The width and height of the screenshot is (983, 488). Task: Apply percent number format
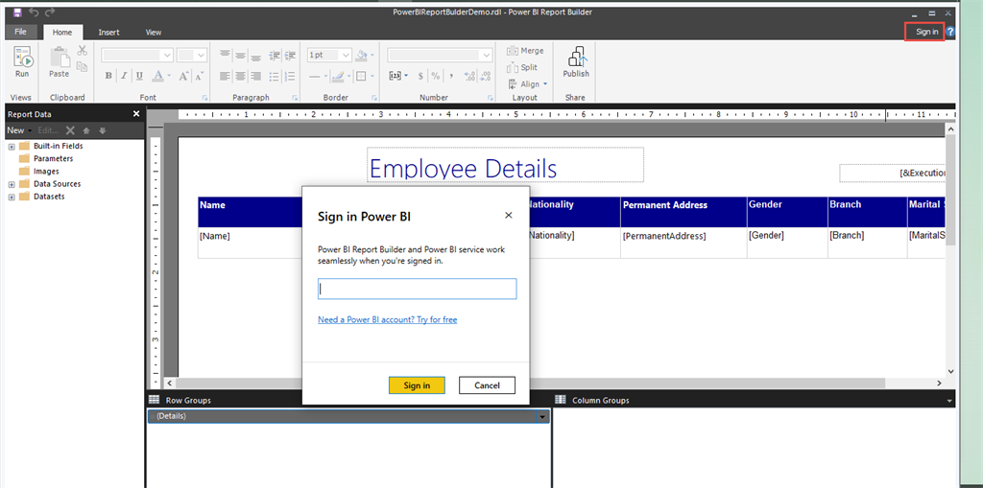436,76
